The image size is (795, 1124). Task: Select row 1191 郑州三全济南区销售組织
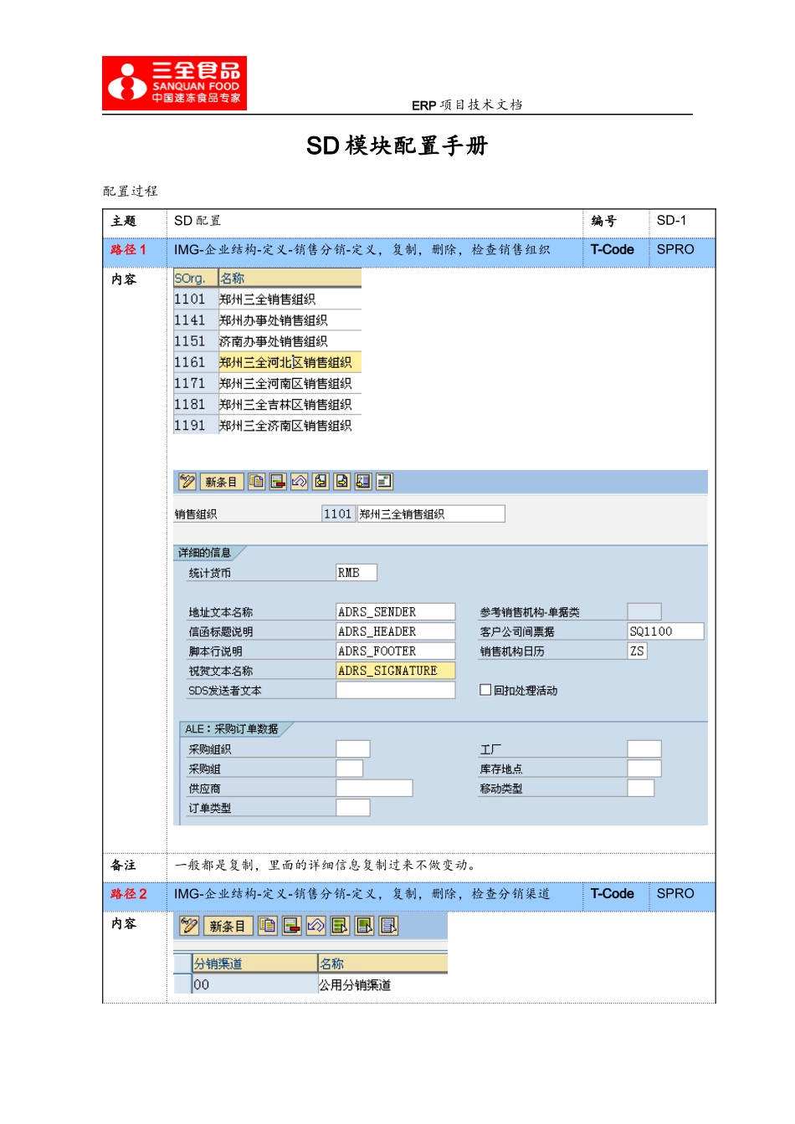pyautogui.click(x=267, y=425)
